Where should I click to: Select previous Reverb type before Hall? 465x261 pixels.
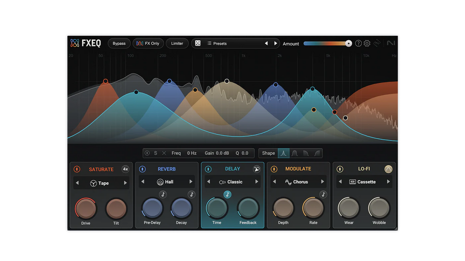143,182
